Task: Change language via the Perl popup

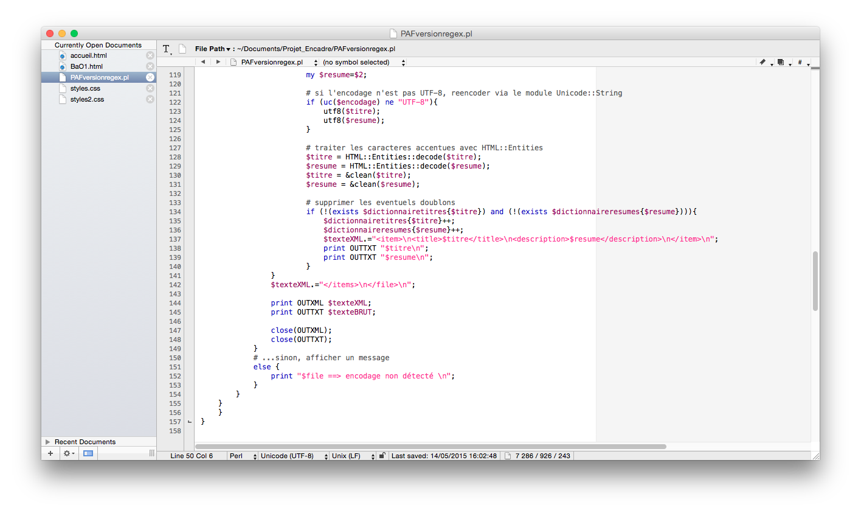Action: 243,456
